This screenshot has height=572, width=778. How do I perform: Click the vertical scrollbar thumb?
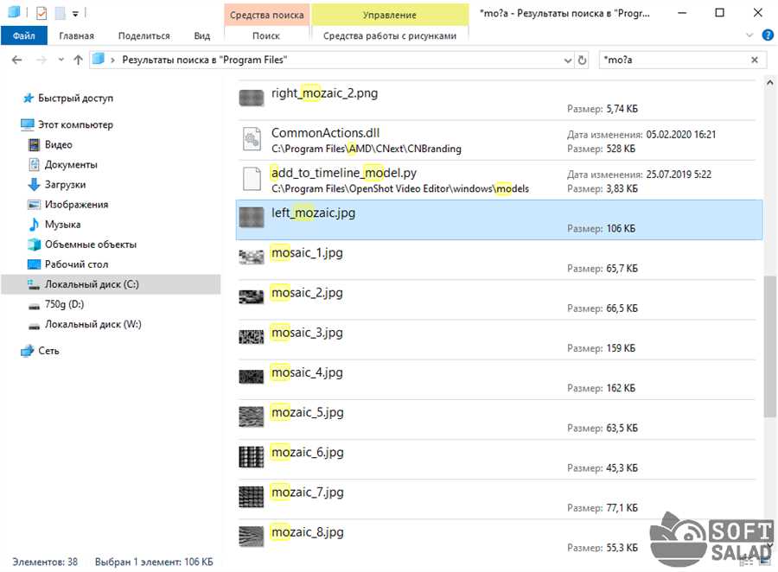[768, 346]
